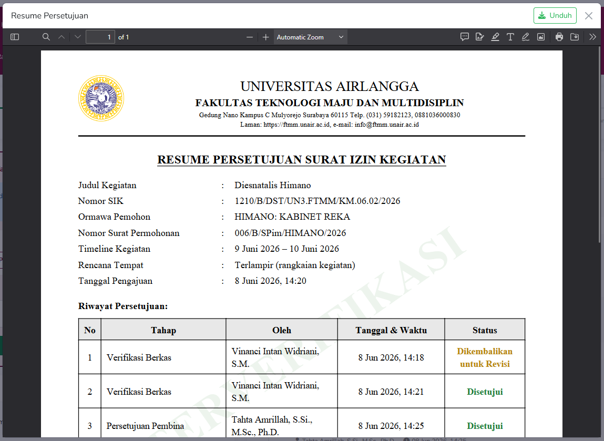Click '006/B/SPim/HIMANO/2026' letter number

291,233
